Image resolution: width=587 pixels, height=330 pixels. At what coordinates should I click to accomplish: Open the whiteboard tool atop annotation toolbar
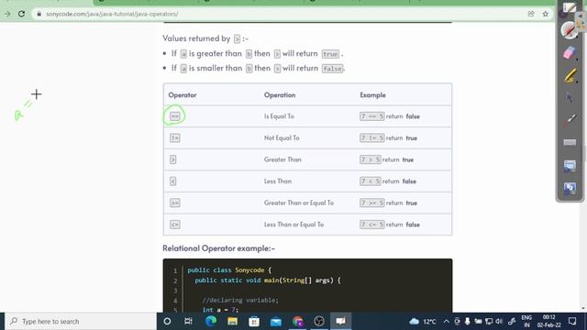(570, 7)
